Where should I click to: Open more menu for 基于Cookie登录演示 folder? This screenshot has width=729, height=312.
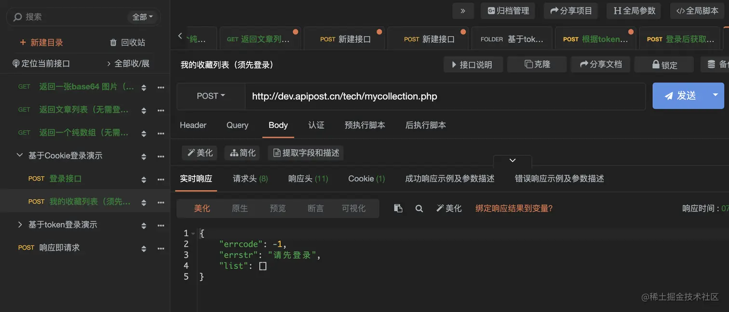[161, 156]
